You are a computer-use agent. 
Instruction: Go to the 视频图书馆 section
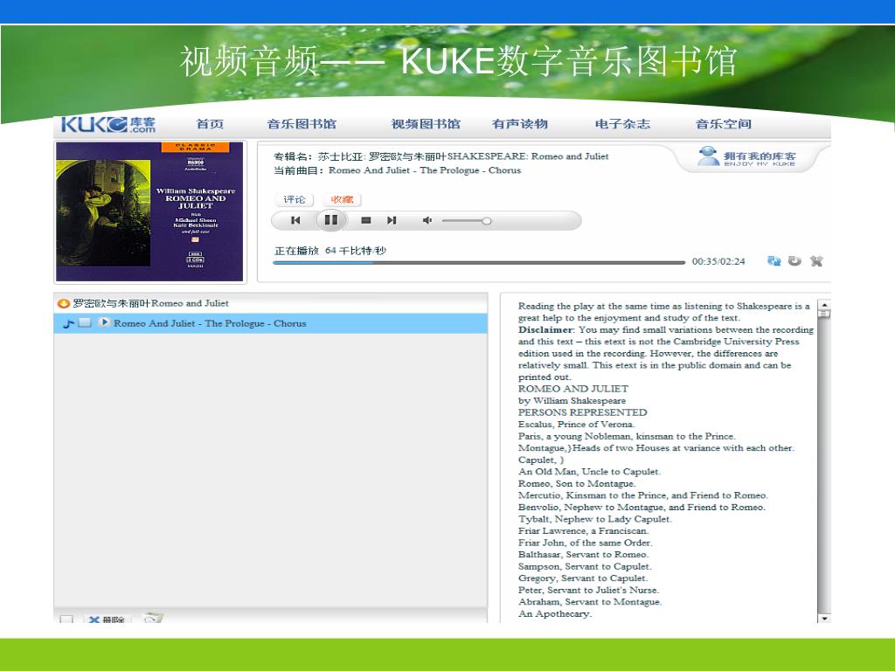[x=426, y=124]
